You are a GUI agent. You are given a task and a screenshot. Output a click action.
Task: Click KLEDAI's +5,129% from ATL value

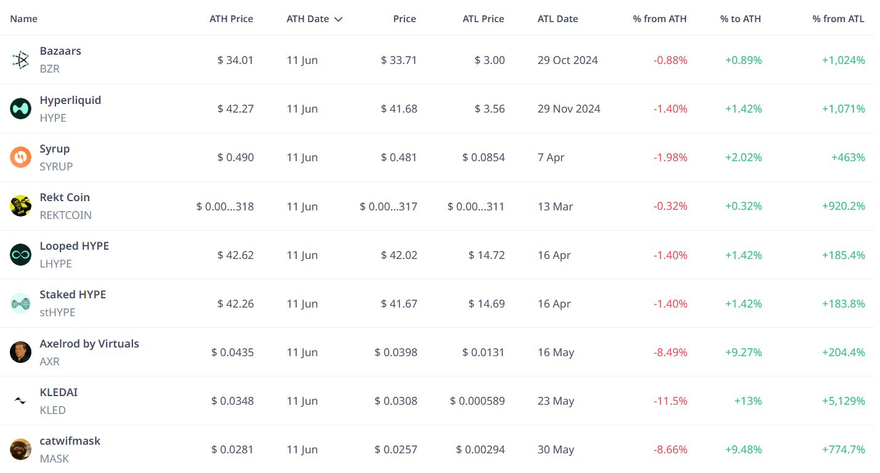click(x=843, y=401)
